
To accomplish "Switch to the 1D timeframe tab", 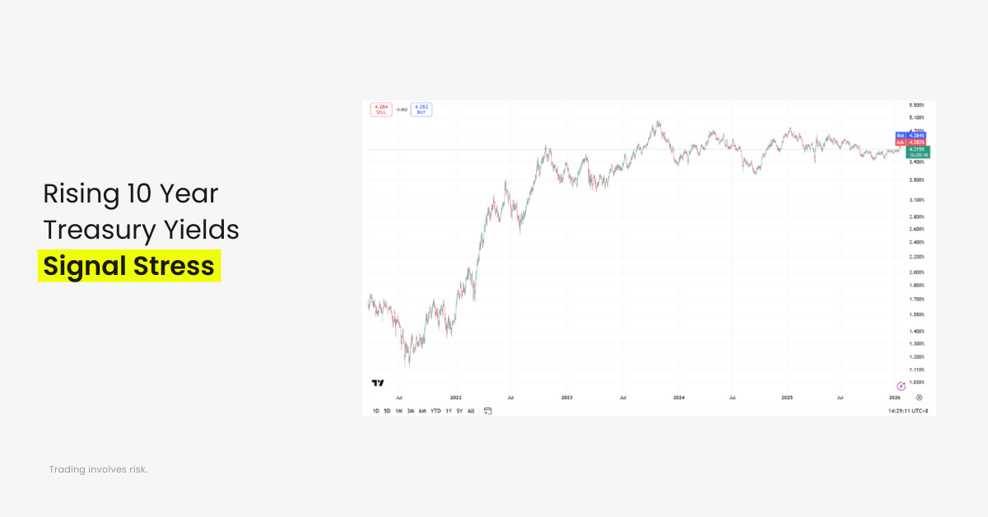I will (375, 411).
